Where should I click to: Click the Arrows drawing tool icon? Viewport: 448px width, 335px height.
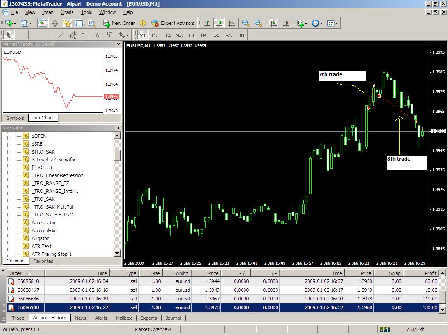122,35
